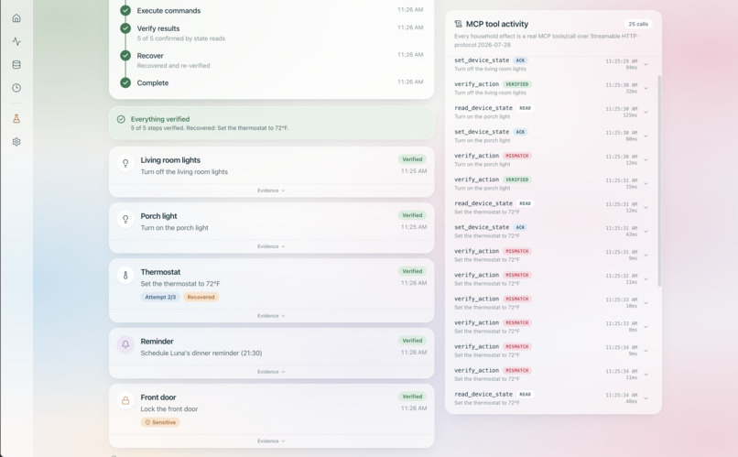Viewport: 738px width, 457px height.
Task: Expand set_device_state thermostat call chevron
Action: [646, 232]
